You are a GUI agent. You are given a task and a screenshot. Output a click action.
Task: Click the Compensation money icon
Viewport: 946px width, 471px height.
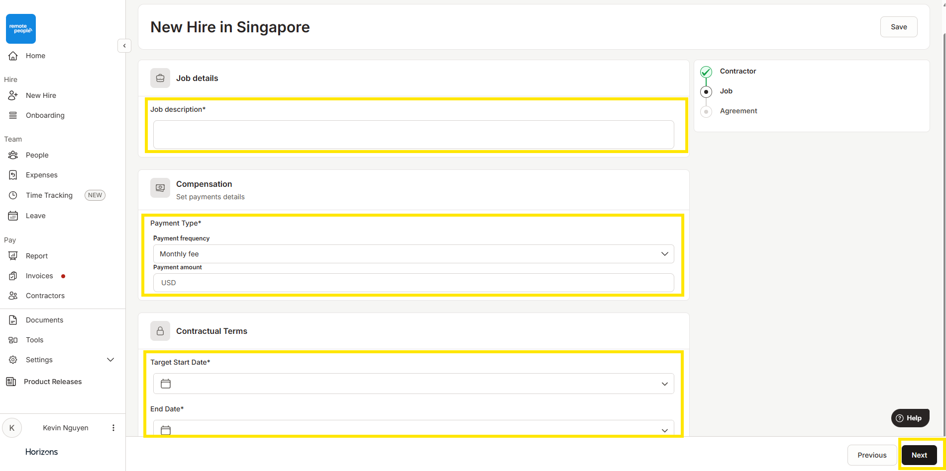(160, 188)
